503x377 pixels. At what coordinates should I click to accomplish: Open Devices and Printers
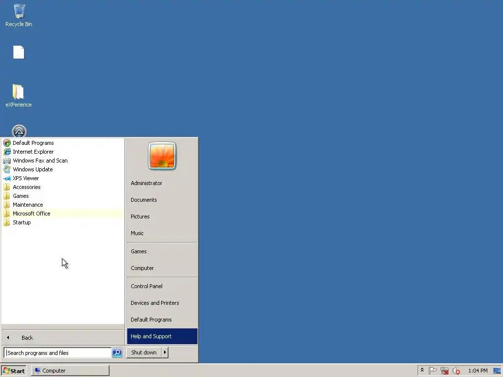pyautogui.click(x=162, y=303)
